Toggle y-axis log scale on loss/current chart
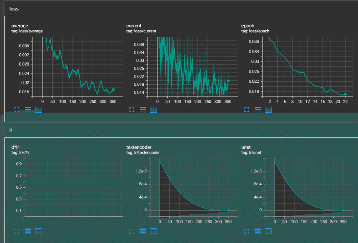358x243 pixels. click(143, 110)
